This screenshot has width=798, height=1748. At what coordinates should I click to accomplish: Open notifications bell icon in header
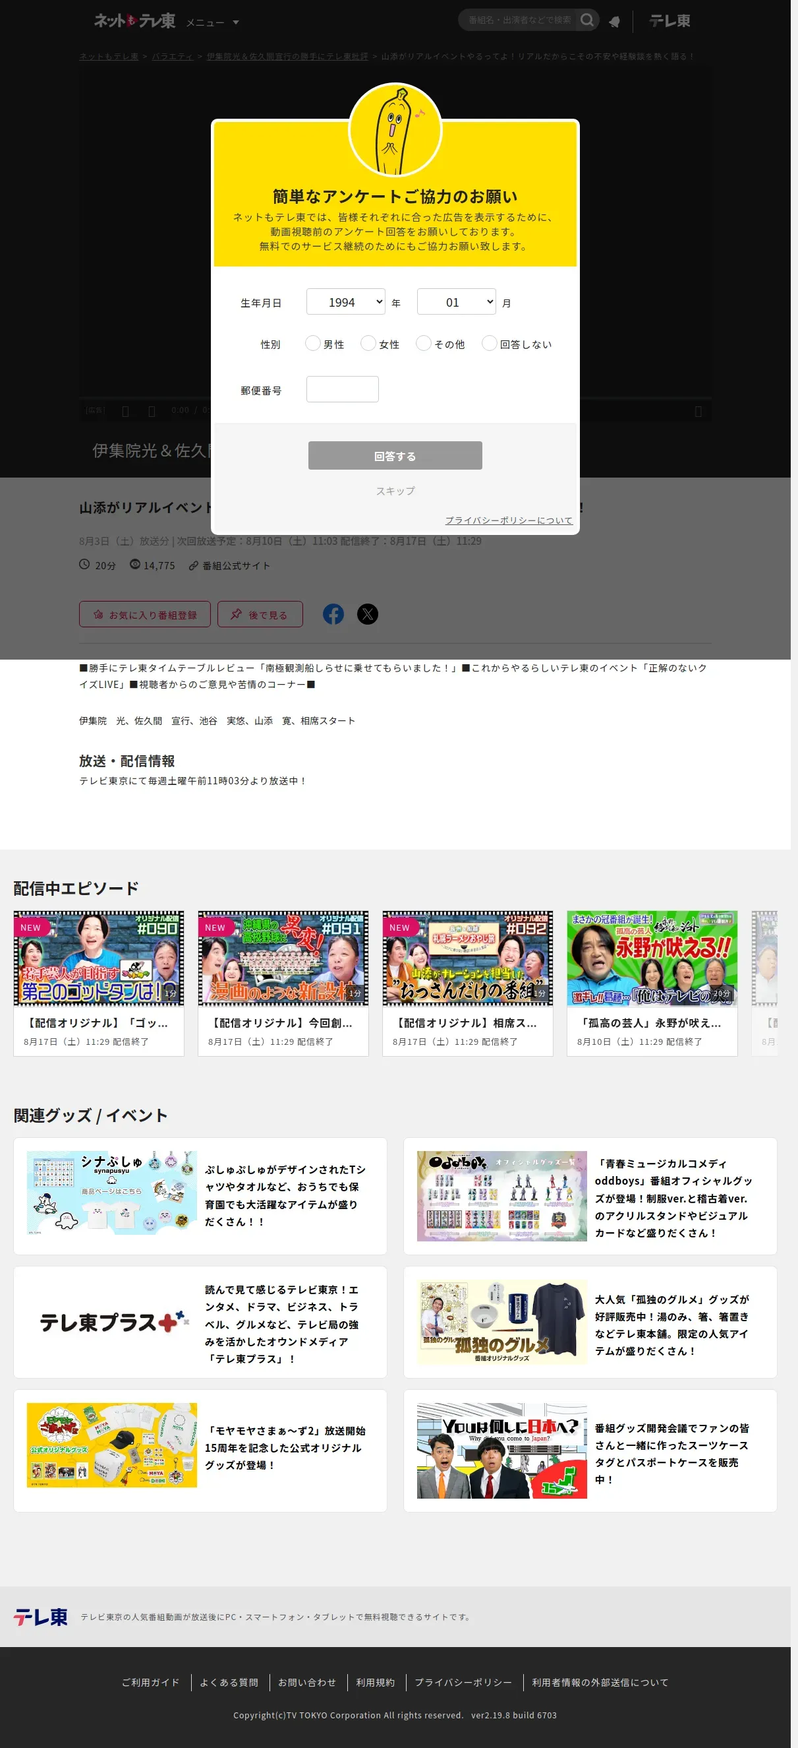pyautogui.click(x=614, y=22)
